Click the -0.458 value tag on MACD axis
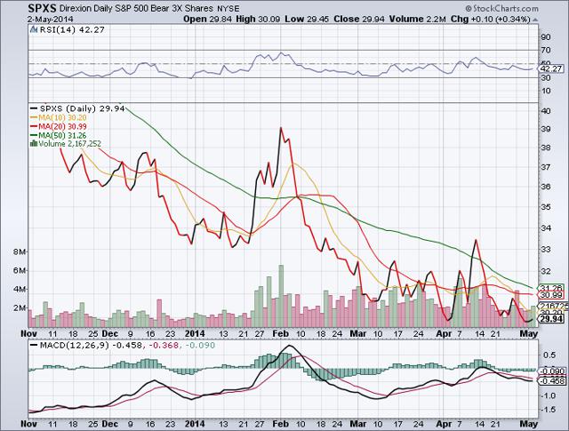 pyautogui.click(x=552, y=380)
